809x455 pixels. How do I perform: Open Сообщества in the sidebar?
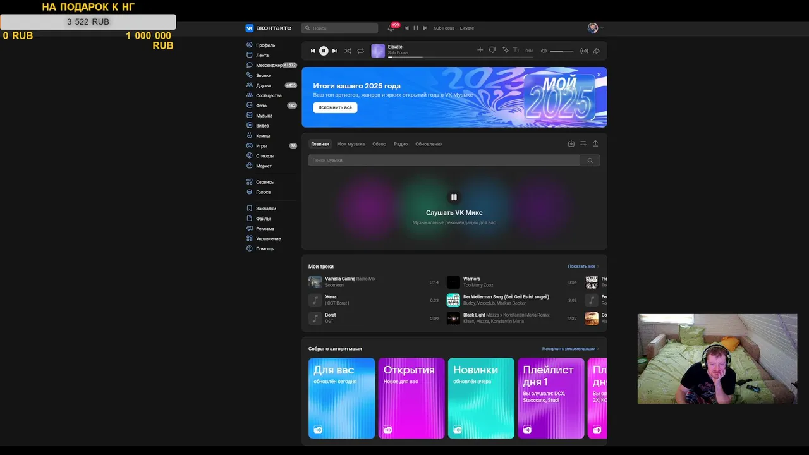(271, 96)
